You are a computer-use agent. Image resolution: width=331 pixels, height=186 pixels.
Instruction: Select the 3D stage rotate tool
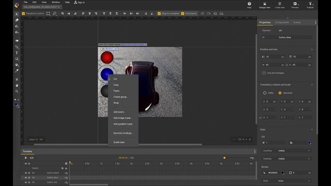coord(17,32)
